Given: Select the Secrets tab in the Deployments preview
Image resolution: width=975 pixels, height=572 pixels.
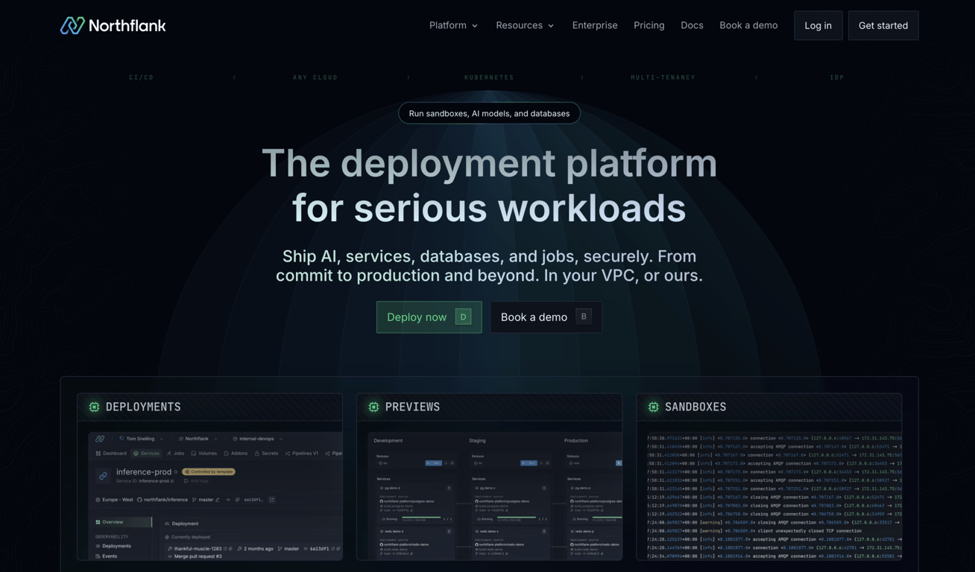Looking at the screenshot, I should (x=266, y=453).
